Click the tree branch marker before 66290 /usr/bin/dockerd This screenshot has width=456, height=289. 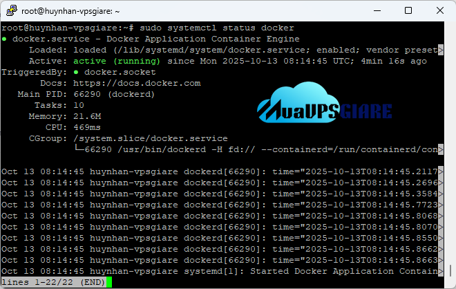click(x=80, y=149)
